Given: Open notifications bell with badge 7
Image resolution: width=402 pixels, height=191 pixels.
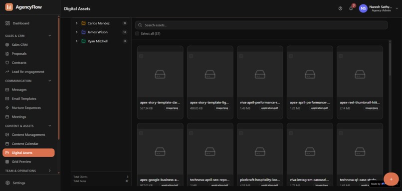Looking at the screenshot, I should [x=351, y=8].
